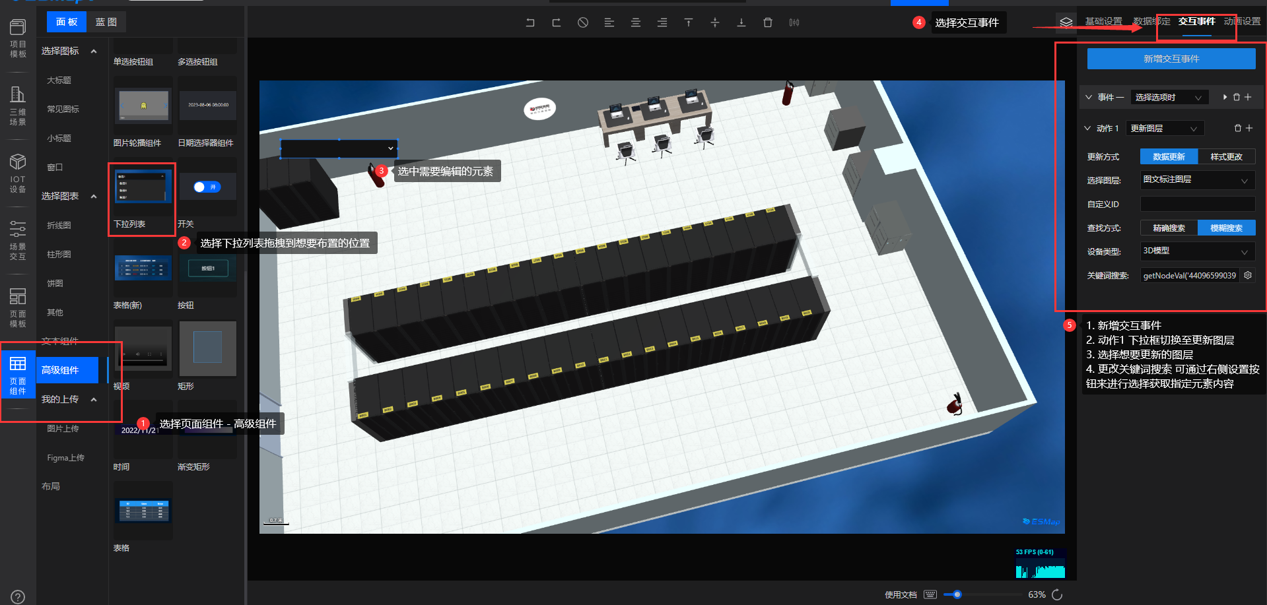Align selection to top edge
The image size is (1267, 605).
(688, 22)
